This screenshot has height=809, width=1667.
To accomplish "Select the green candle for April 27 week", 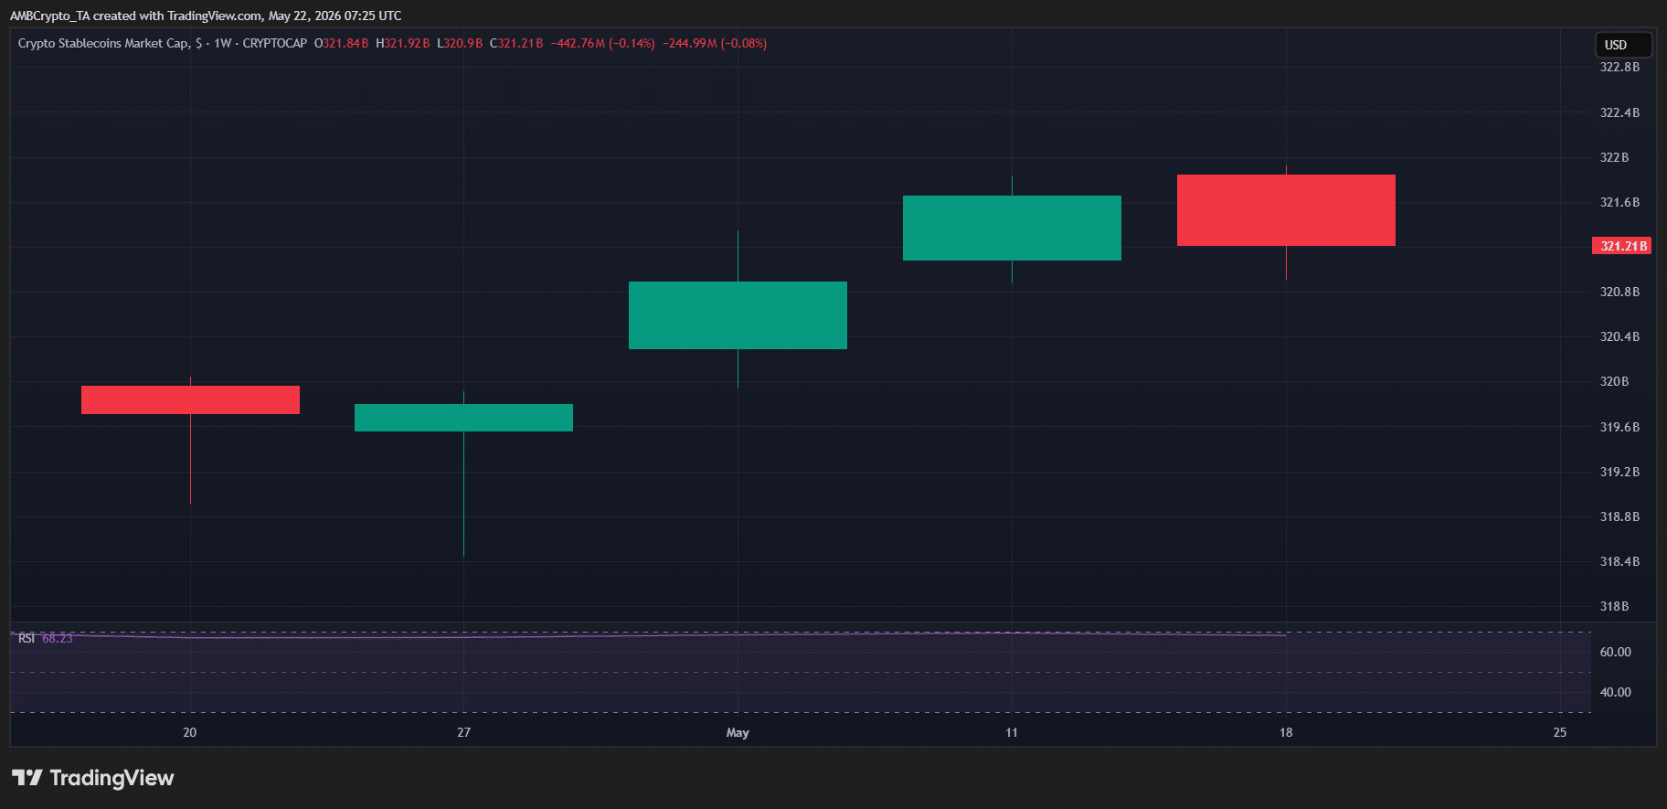I will click(463, 418).
